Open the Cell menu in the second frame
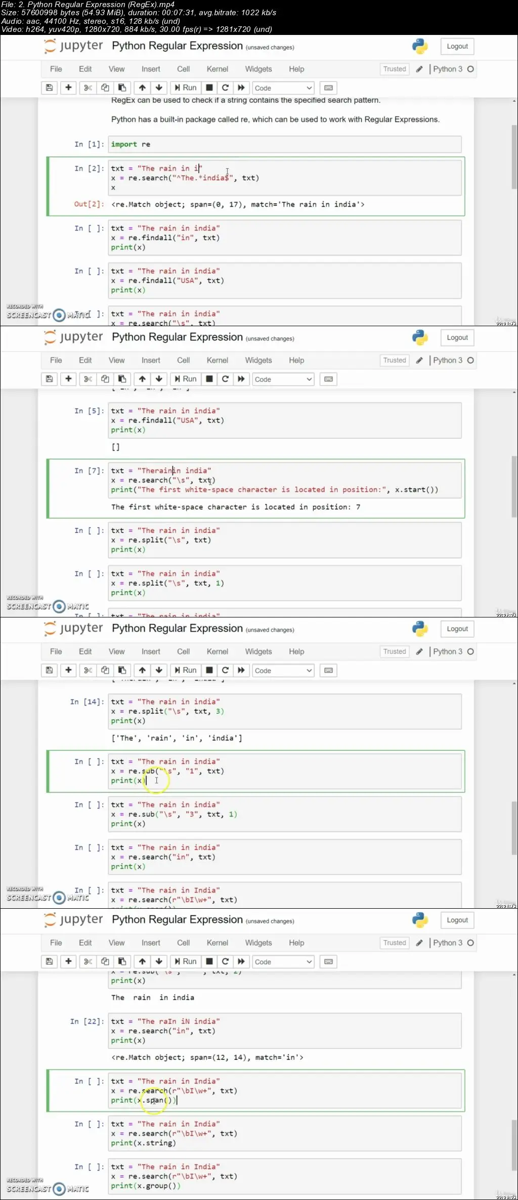This screenshot has height=1200, width=518. tap(183, 360)
